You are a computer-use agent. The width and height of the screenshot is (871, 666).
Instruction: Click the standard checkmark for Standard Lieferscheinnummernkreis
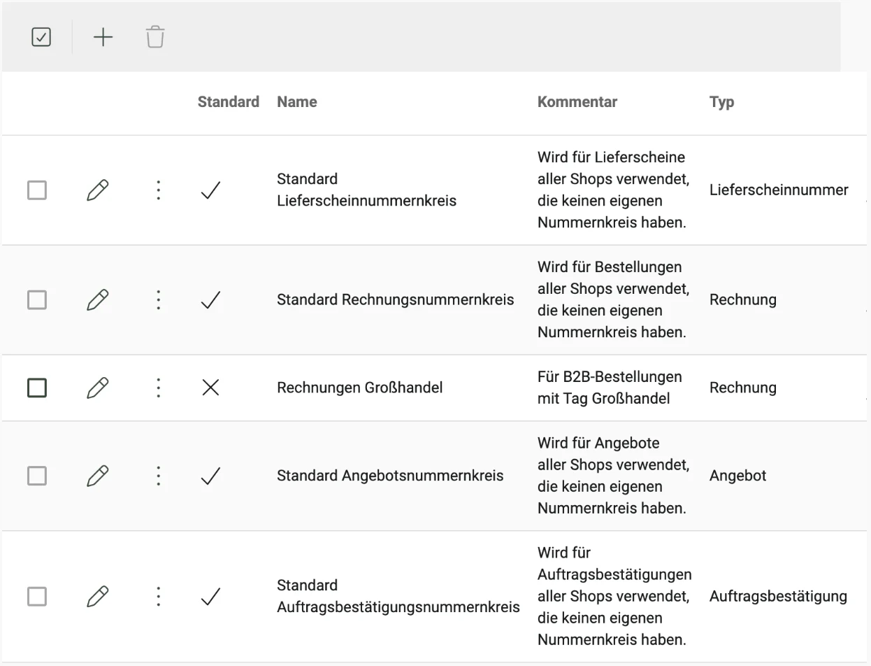(x=210, y=190)
